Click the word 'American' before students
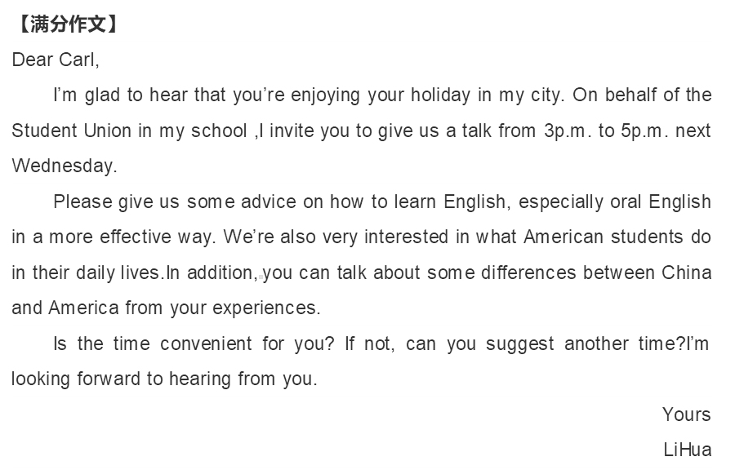 point(563,237)
